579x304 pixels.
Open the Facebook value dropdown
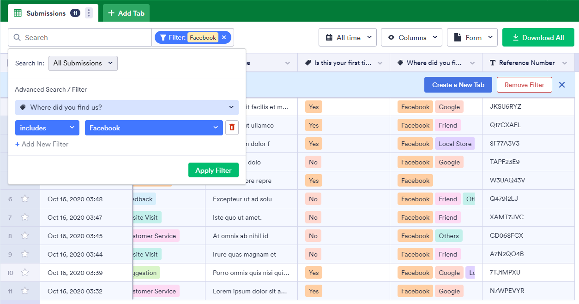tap(153, 128)
